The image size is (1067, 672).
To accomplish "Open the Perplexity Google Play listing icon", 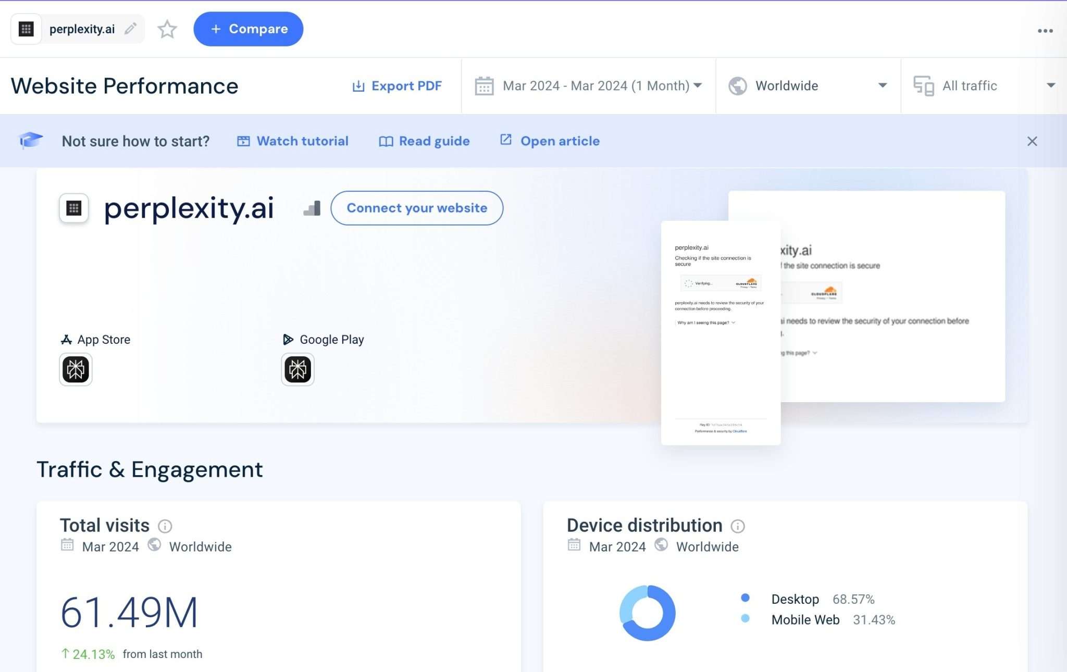I will (297, 369).
